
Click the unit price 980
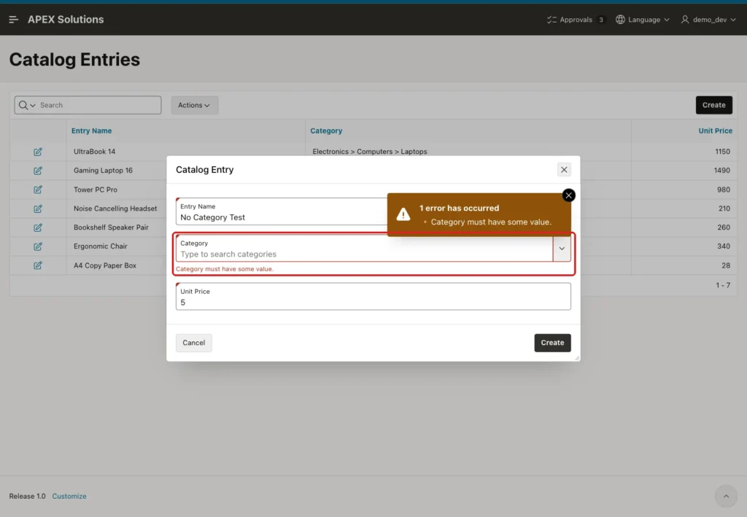[724, 190]
